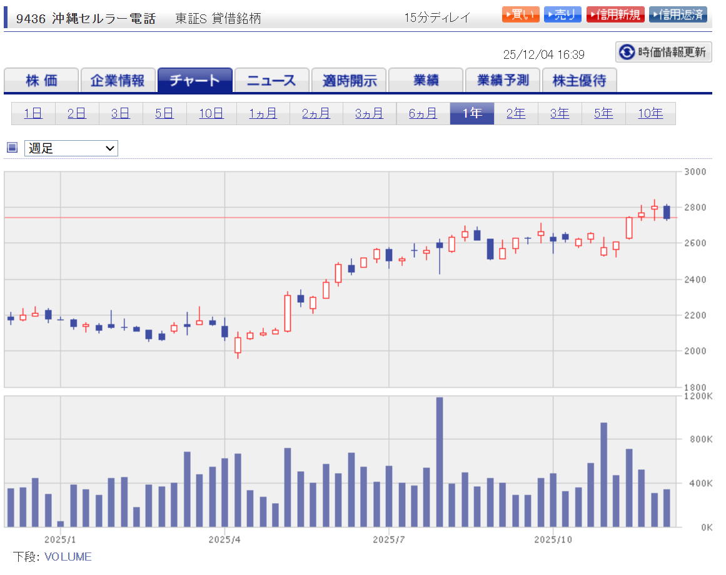The image size is (726, 575).
Task: Open the 適時開示 disclosure tab
Action: point(348,81)
